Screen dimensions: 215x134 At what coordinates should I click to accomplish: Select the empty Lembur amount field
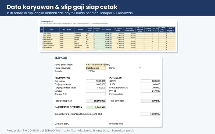click(x=96, y=91)
